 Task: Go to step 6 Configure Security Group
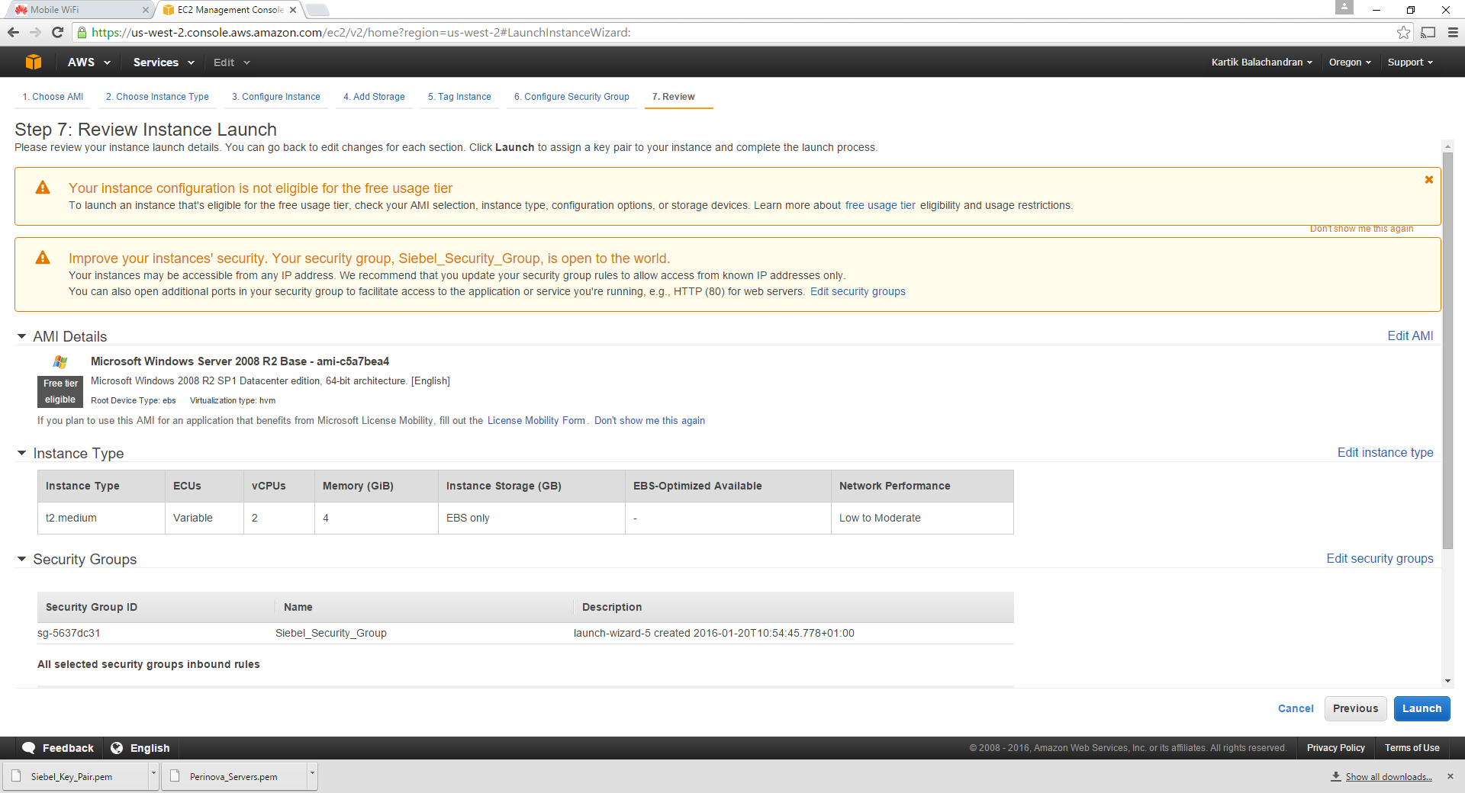pos(572,97)
